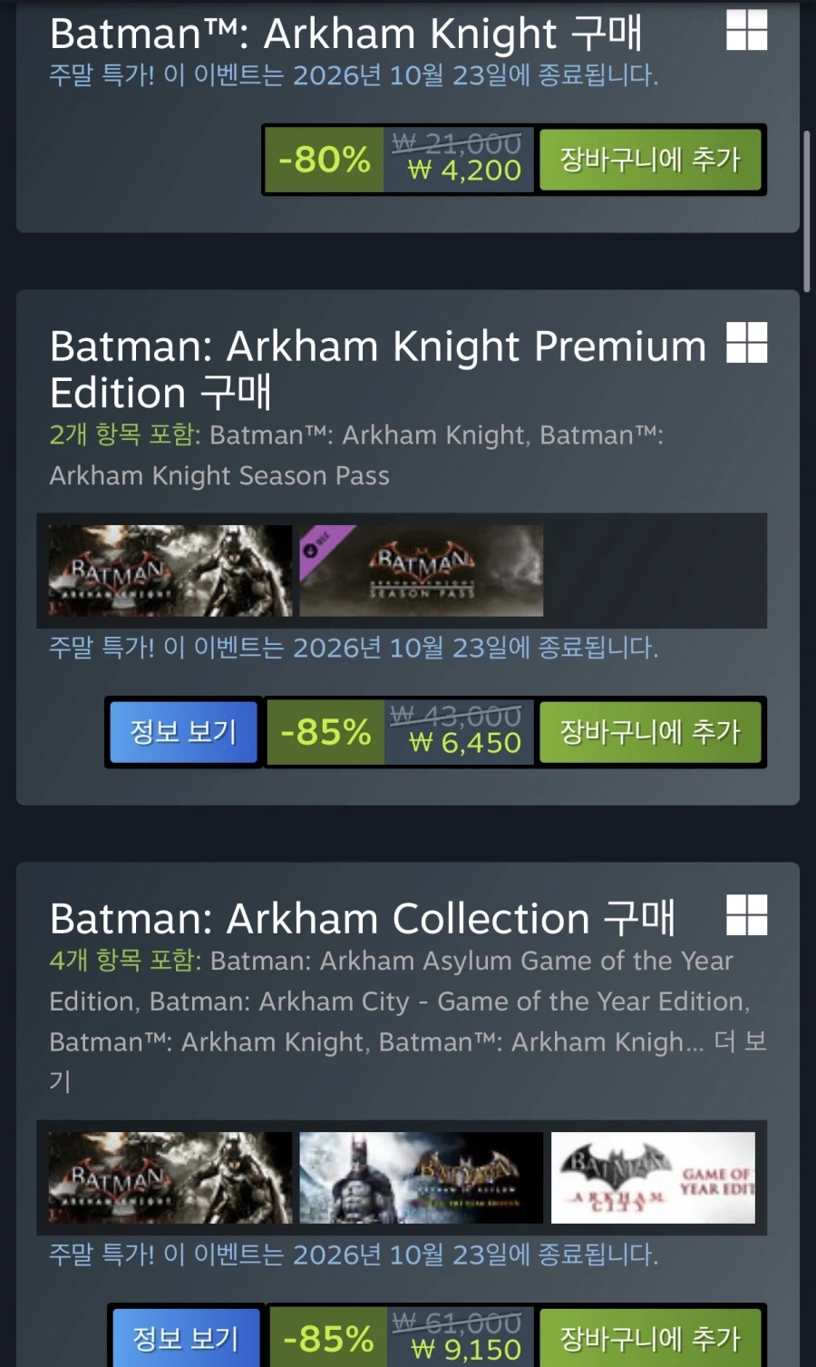Expand 더 보기 in Arkham Collection list
The width and height of the screenshot is (816, 1367).
coord(740,1041)
